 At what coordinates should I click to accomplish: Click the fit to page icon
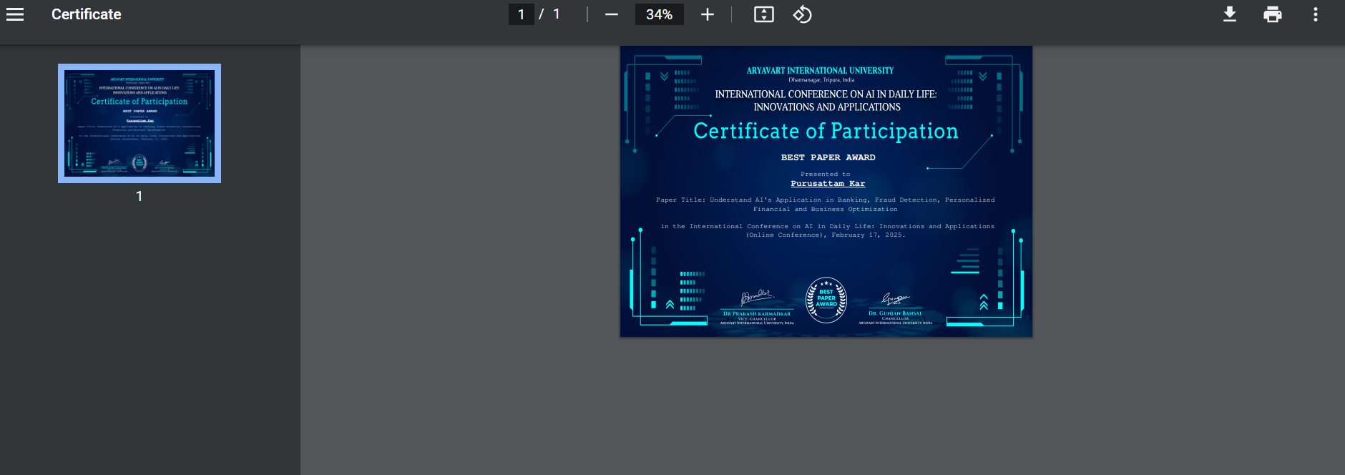(x=764, y=14)
